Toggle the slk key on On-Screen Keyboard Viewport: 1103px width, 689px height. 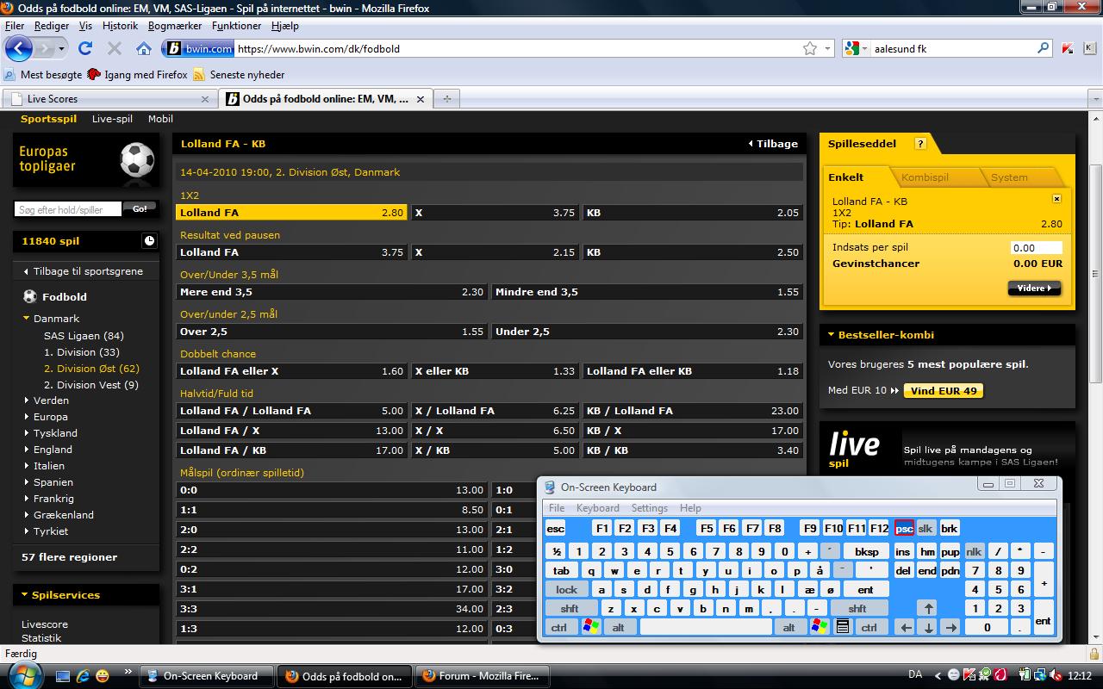point(925,529)
